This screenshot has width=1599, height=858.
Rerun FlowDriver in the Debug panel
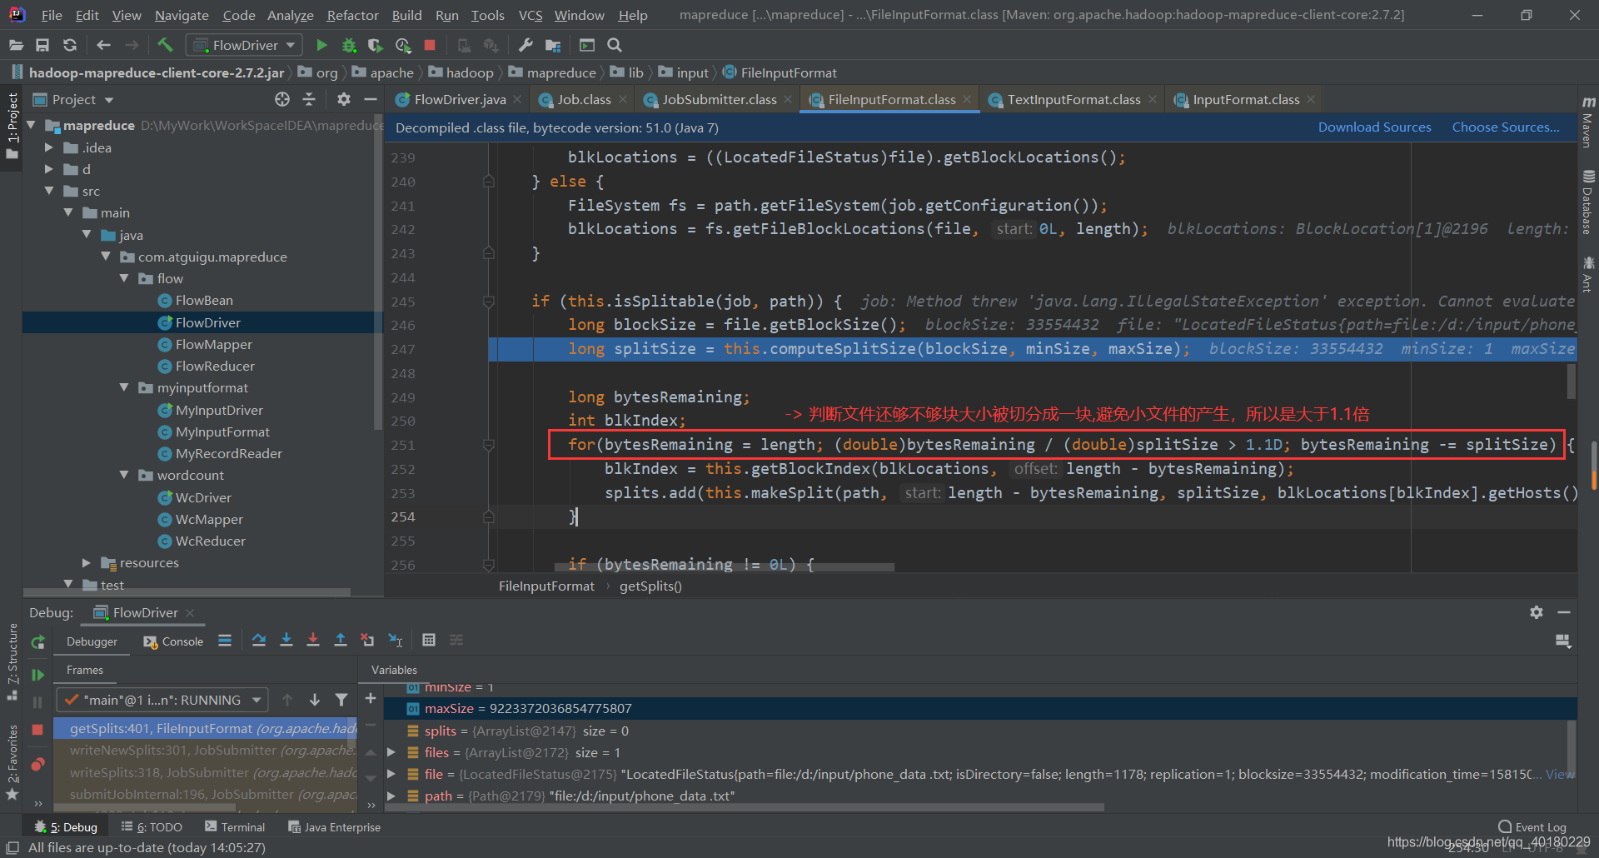37,642
